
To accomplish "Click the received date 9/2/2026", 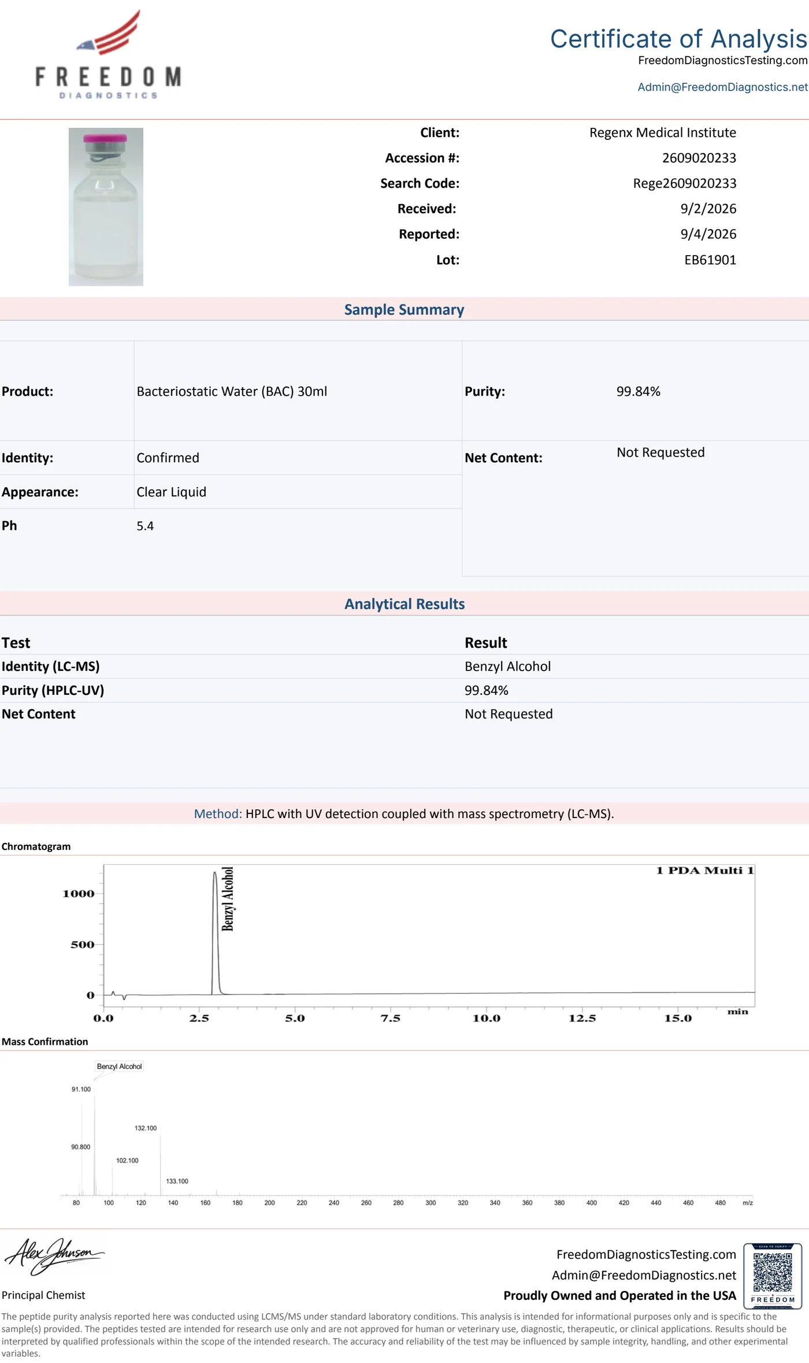I will [708, 209].
